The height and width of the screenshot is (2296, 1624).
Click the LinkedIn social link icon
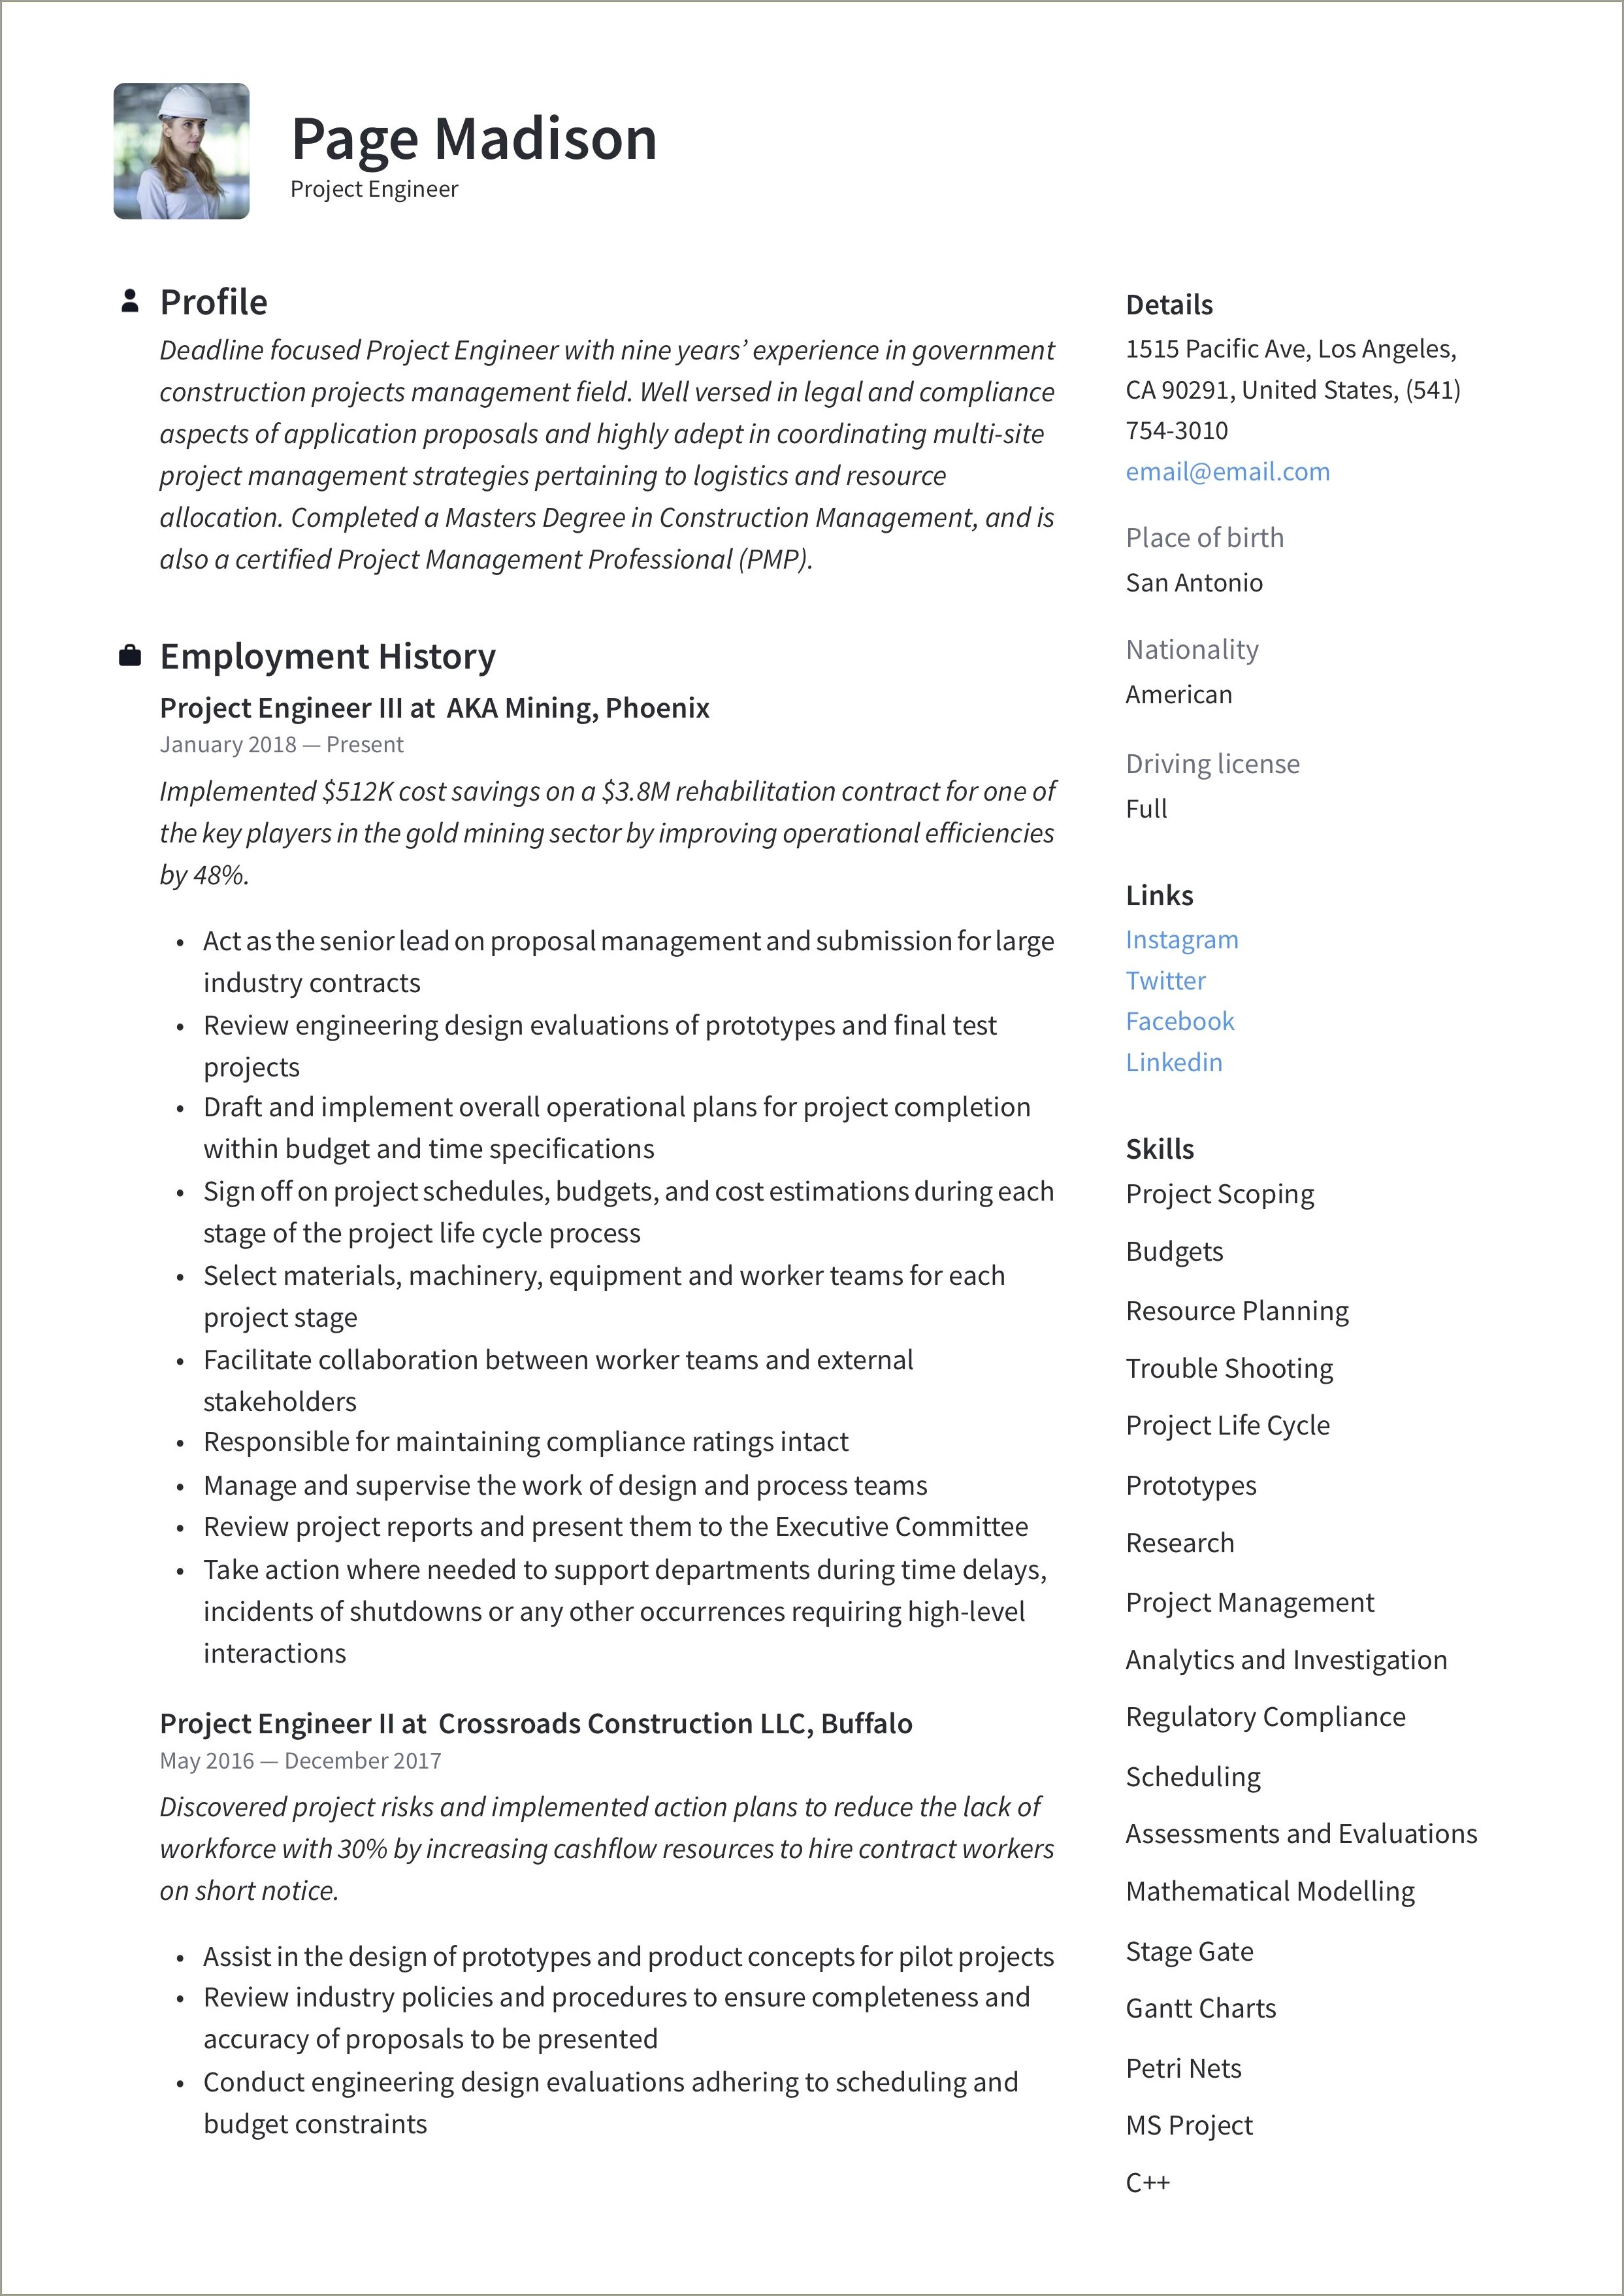1174,1062
